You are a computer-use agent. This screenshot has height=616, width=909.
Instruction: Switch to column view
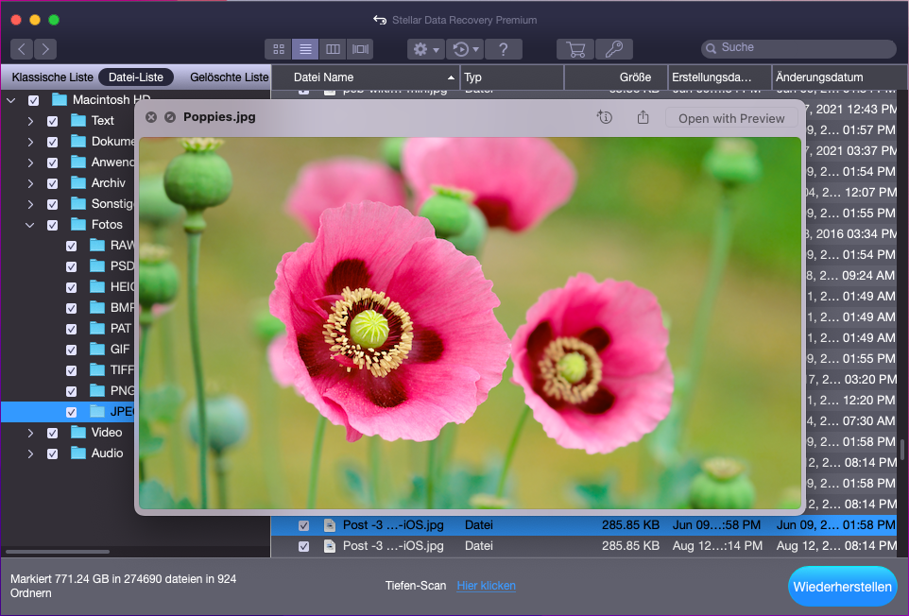tap(333, 49)
